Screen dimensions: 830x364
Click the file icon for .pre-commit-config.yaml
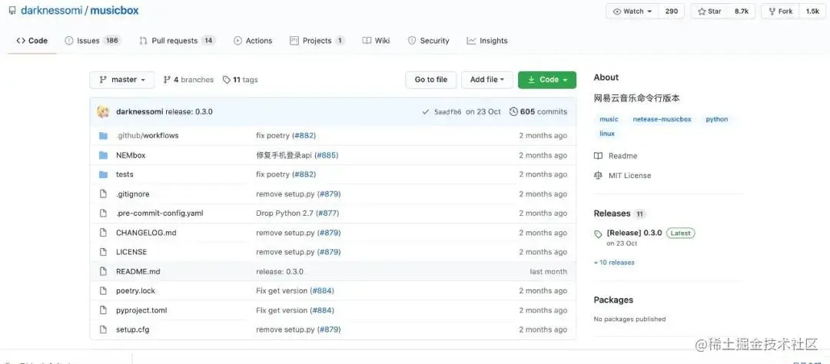(103, 213)
